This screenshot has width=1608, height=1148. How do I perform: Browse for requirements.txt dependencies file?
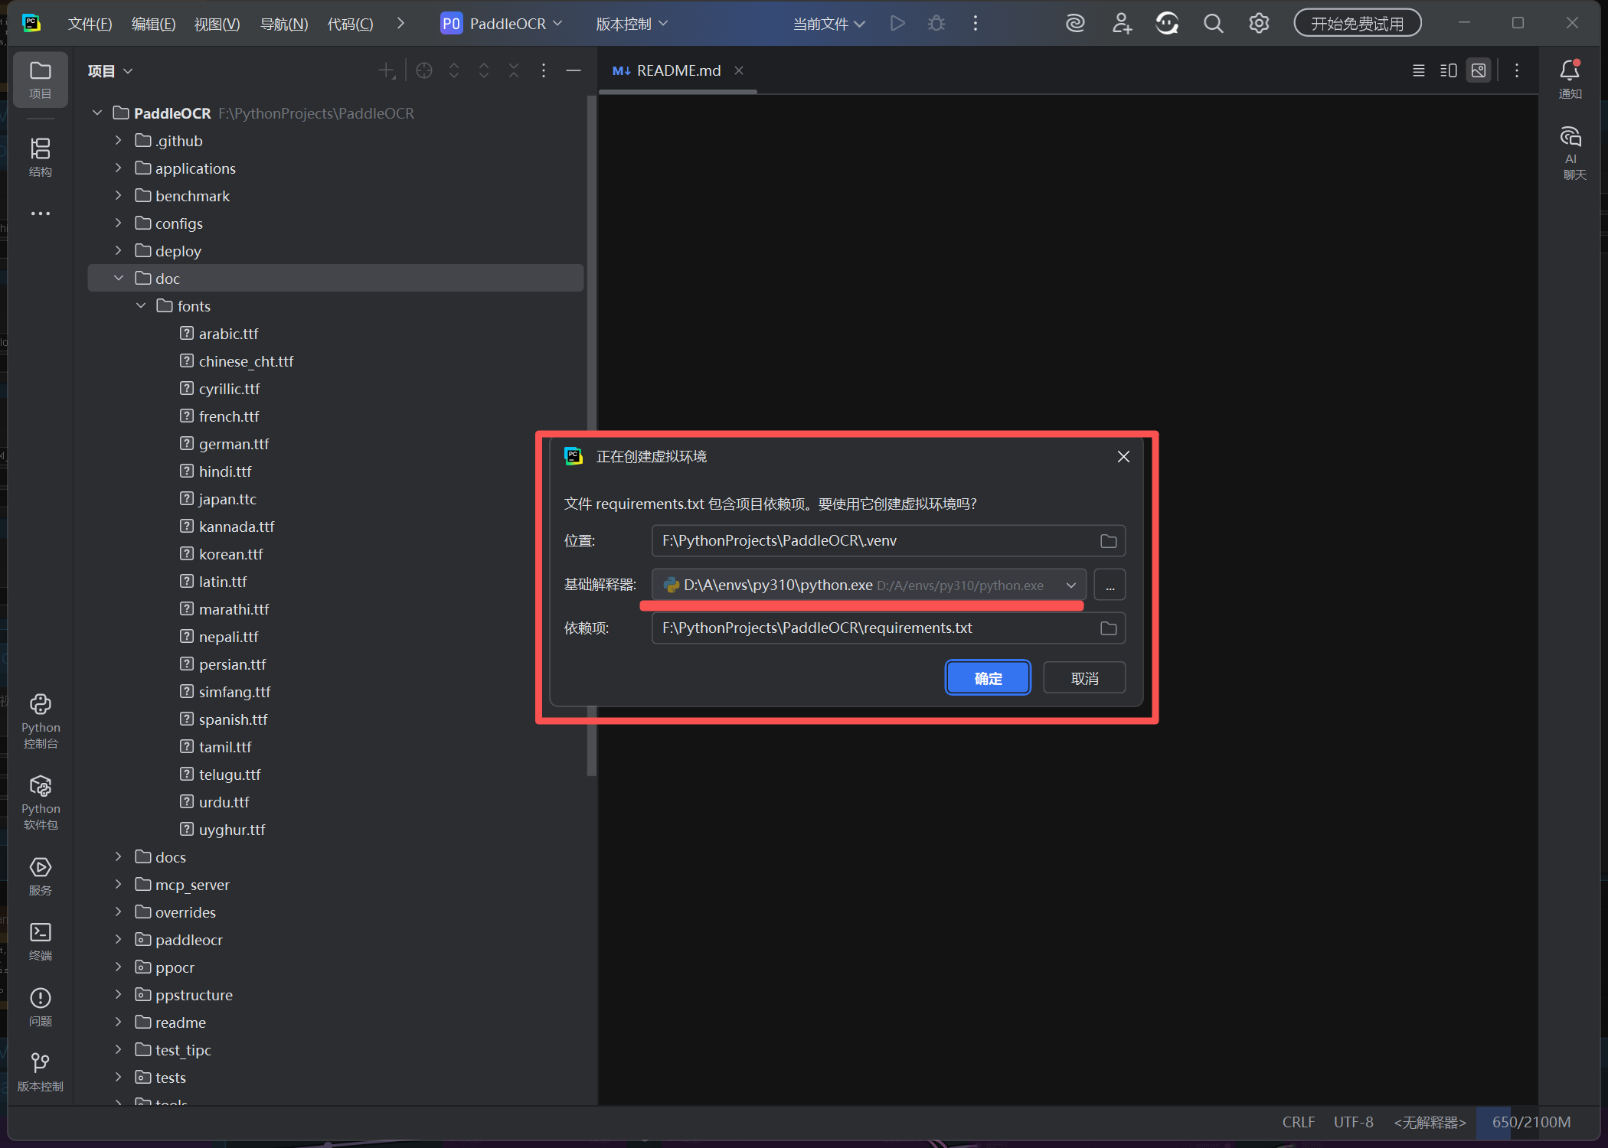1108,628
